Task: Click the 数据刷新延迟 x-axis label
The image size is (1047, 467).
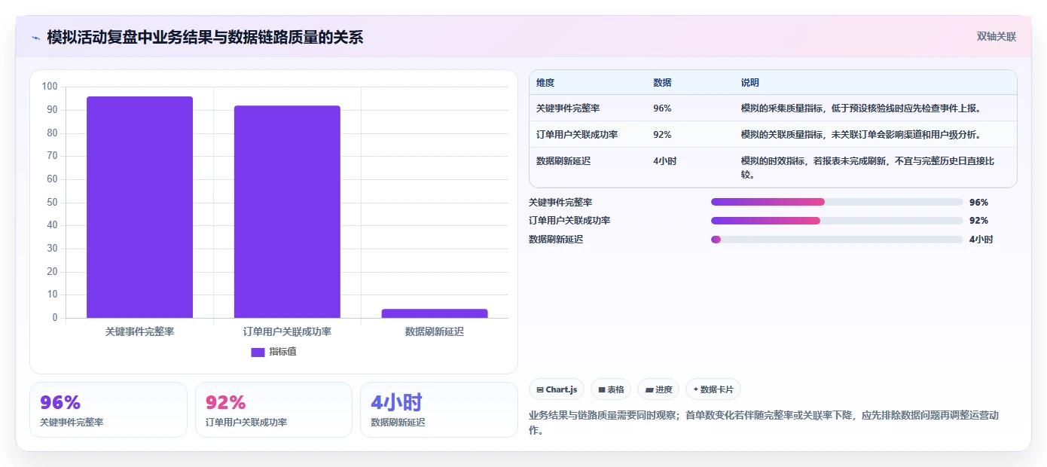Action: (x=435, y=331)
